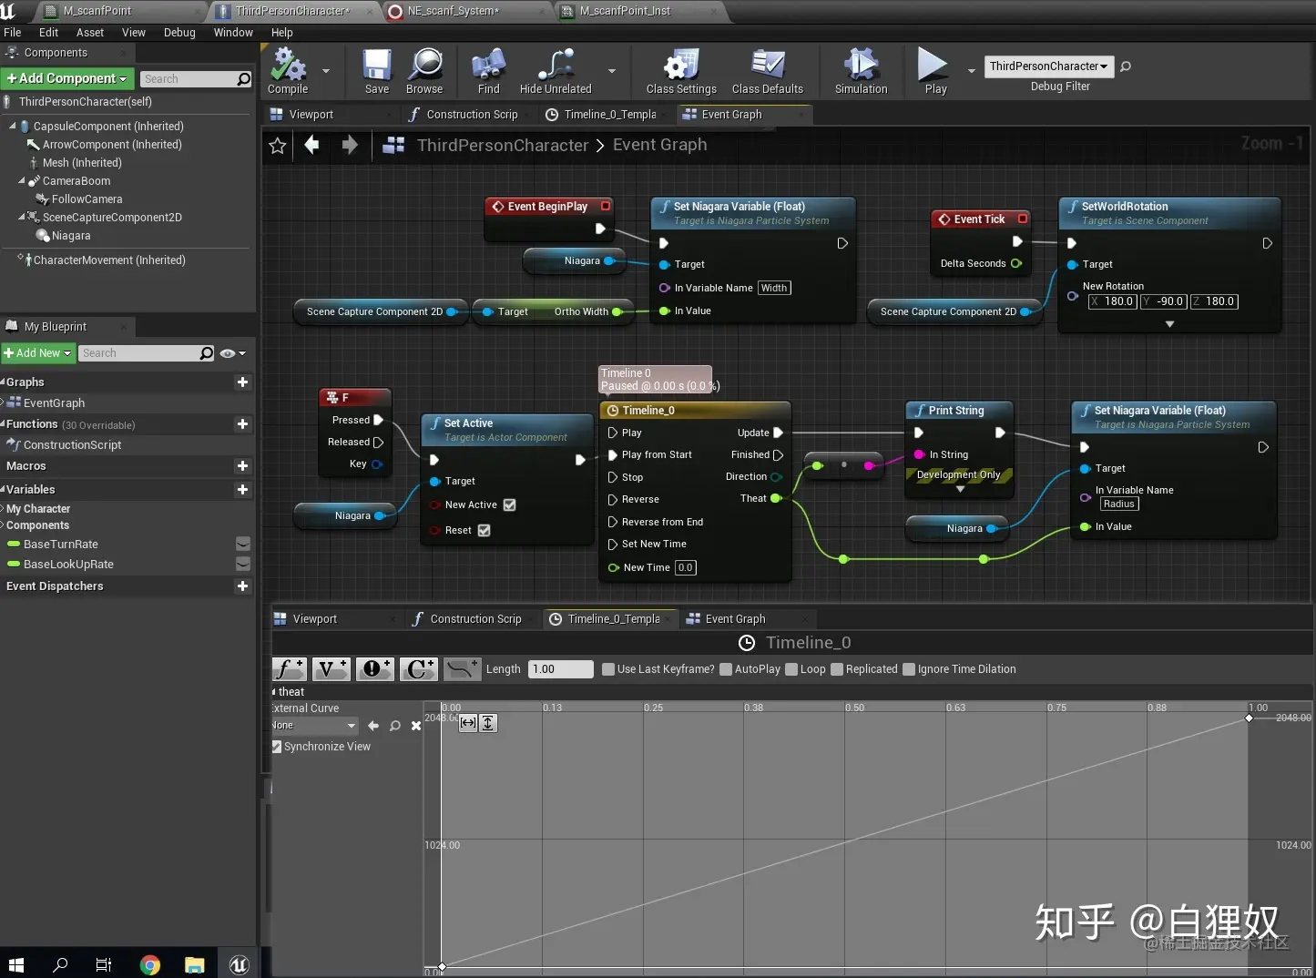The image size is (1316, 978).
Task: Open Class Settings from the toolbar
Action: click(x=681, y=71)
